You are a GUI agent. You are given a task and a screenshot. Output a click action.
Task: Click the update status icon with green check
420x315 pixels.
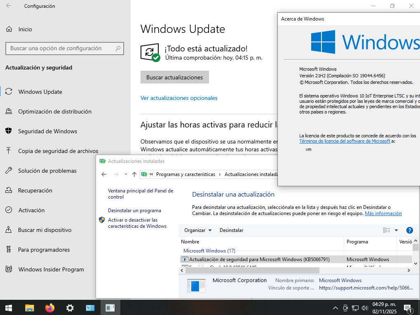(x=150, y=52)
